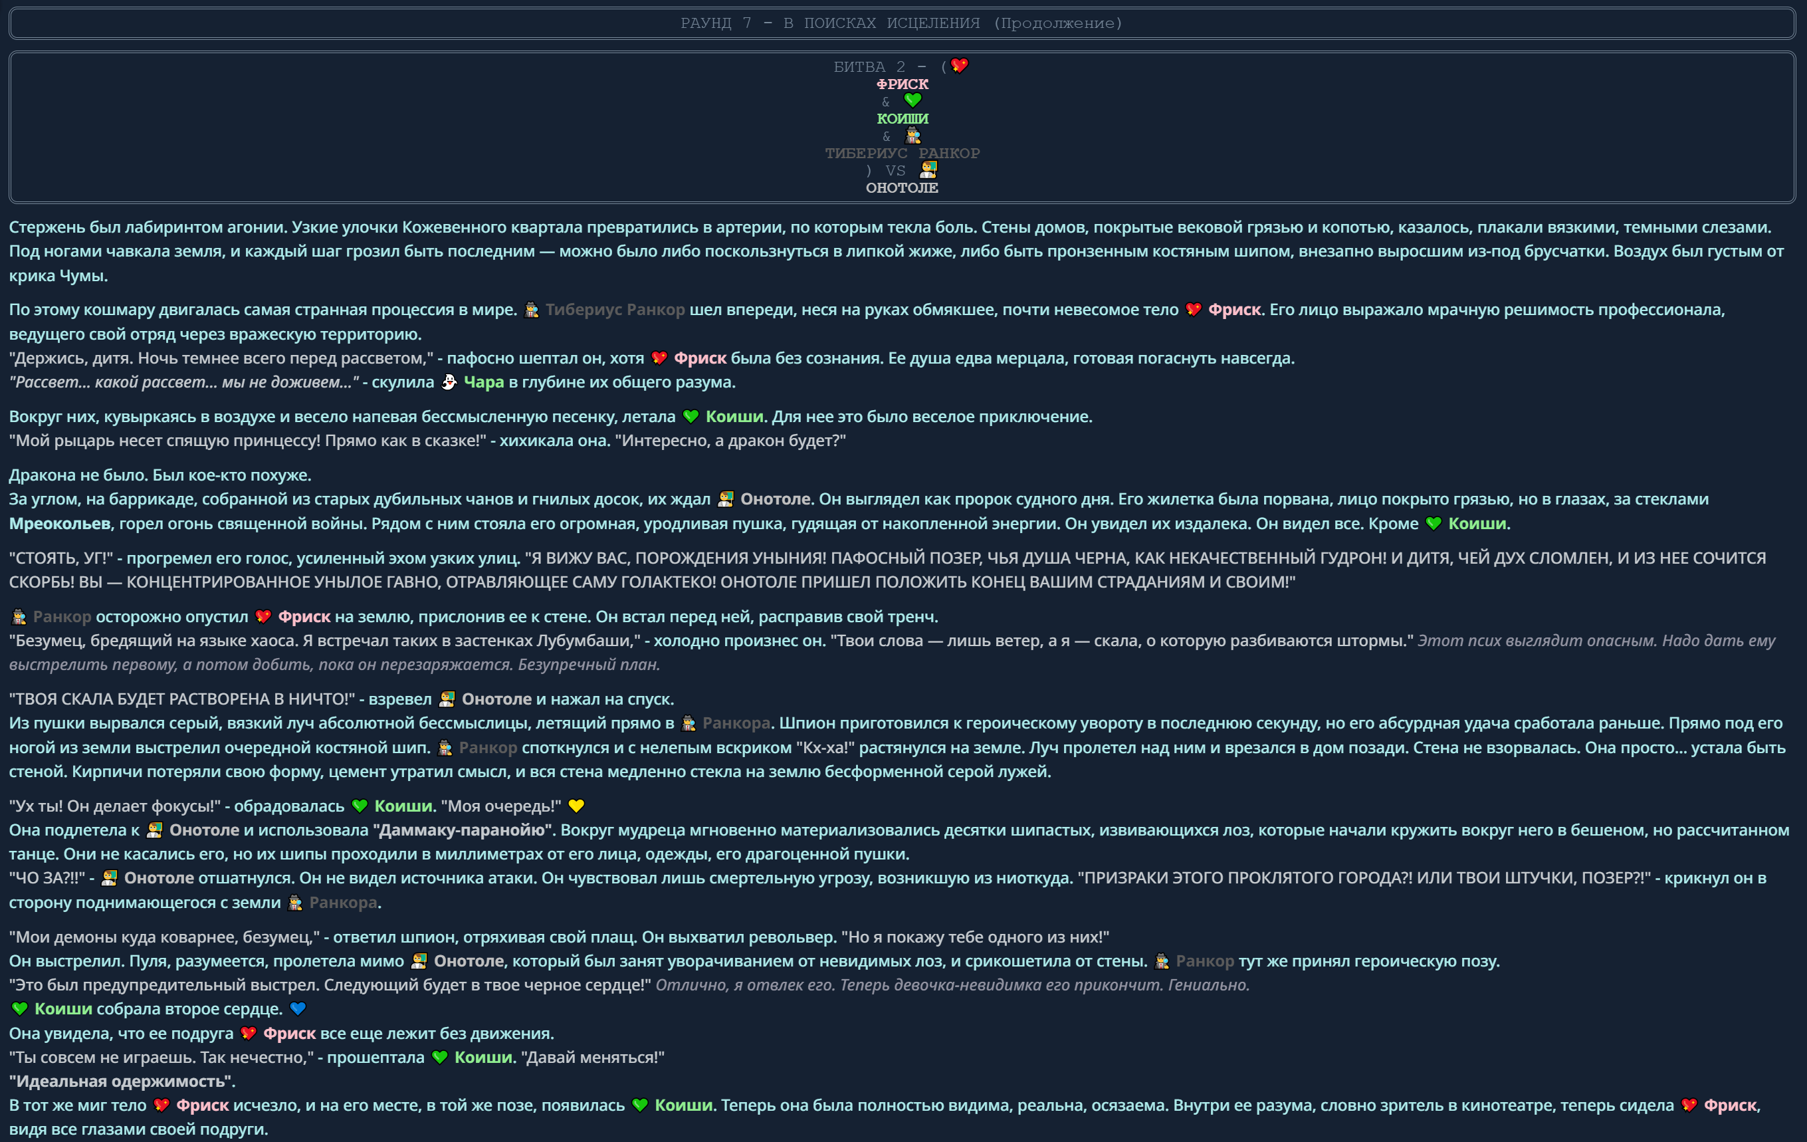Screen dimensions: 1807x1142
Task: Click opening sentence 'Стержень был лабиринтом агонии'
Action: point(148,227)
